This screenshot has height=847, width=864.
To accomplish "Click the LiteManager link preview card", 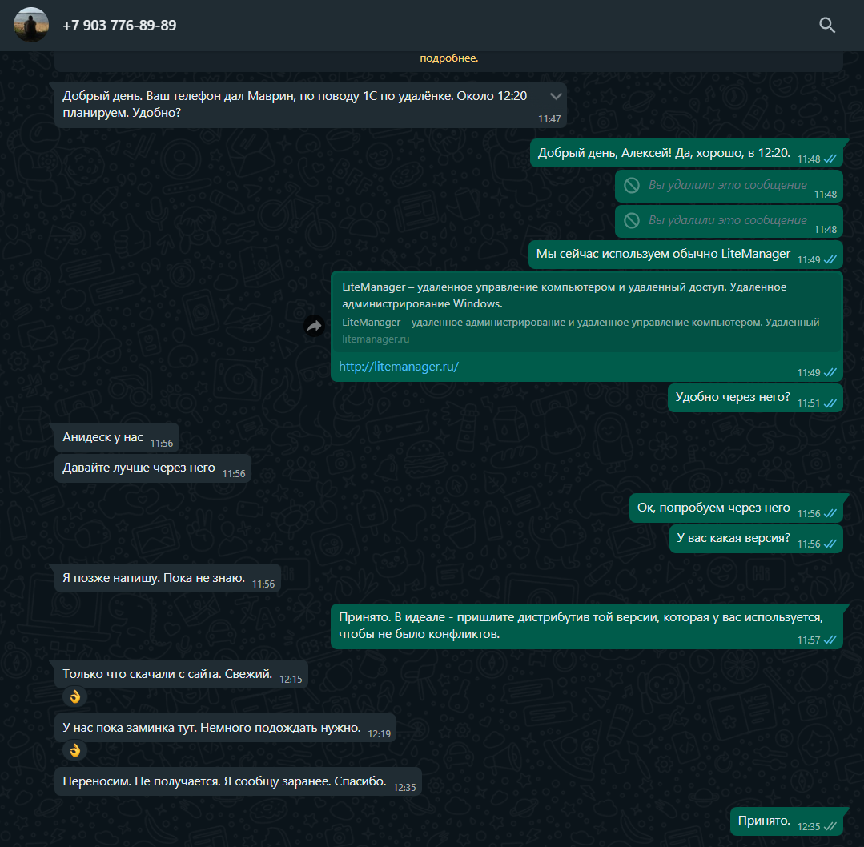I will coord(586,312).
